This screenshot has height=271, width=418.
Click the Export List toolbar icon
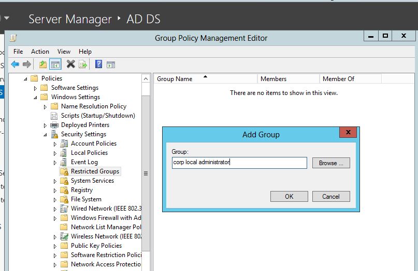[x=82, y=65]
